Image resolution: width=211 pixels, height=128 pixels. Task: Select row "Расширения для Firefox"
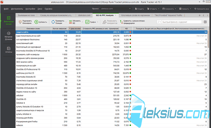(112, 122)
